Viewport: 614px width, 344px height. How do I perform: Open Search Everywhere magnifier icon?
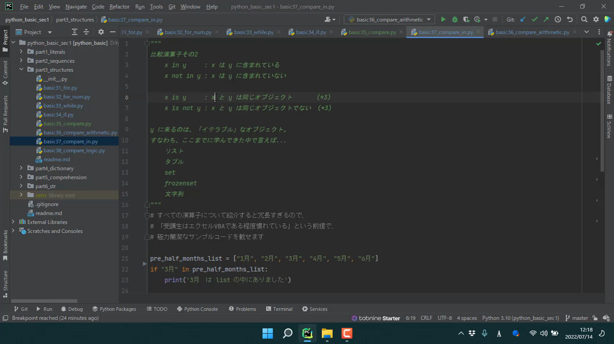click(x=584, y=19)
